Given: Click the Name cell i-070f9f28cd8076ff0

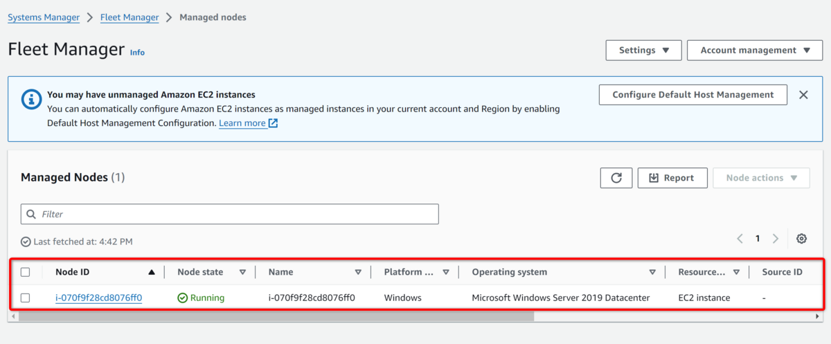Looking at the screenshot, I should coord(312,298).
